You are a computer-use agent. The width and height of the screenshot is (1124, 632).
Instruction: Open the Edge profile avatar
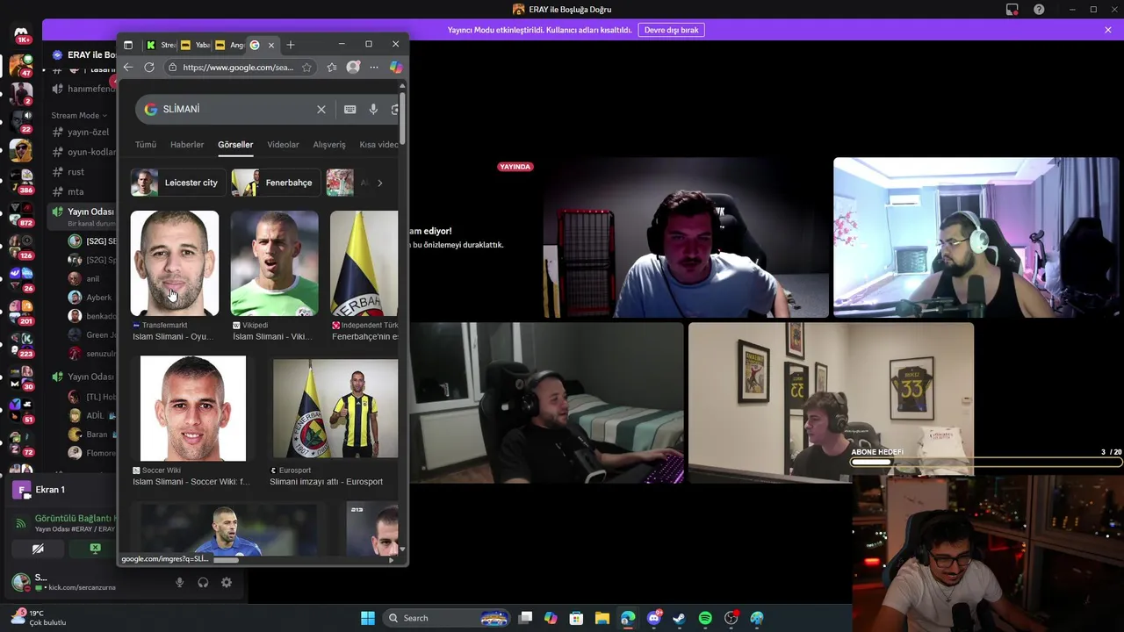353,67
